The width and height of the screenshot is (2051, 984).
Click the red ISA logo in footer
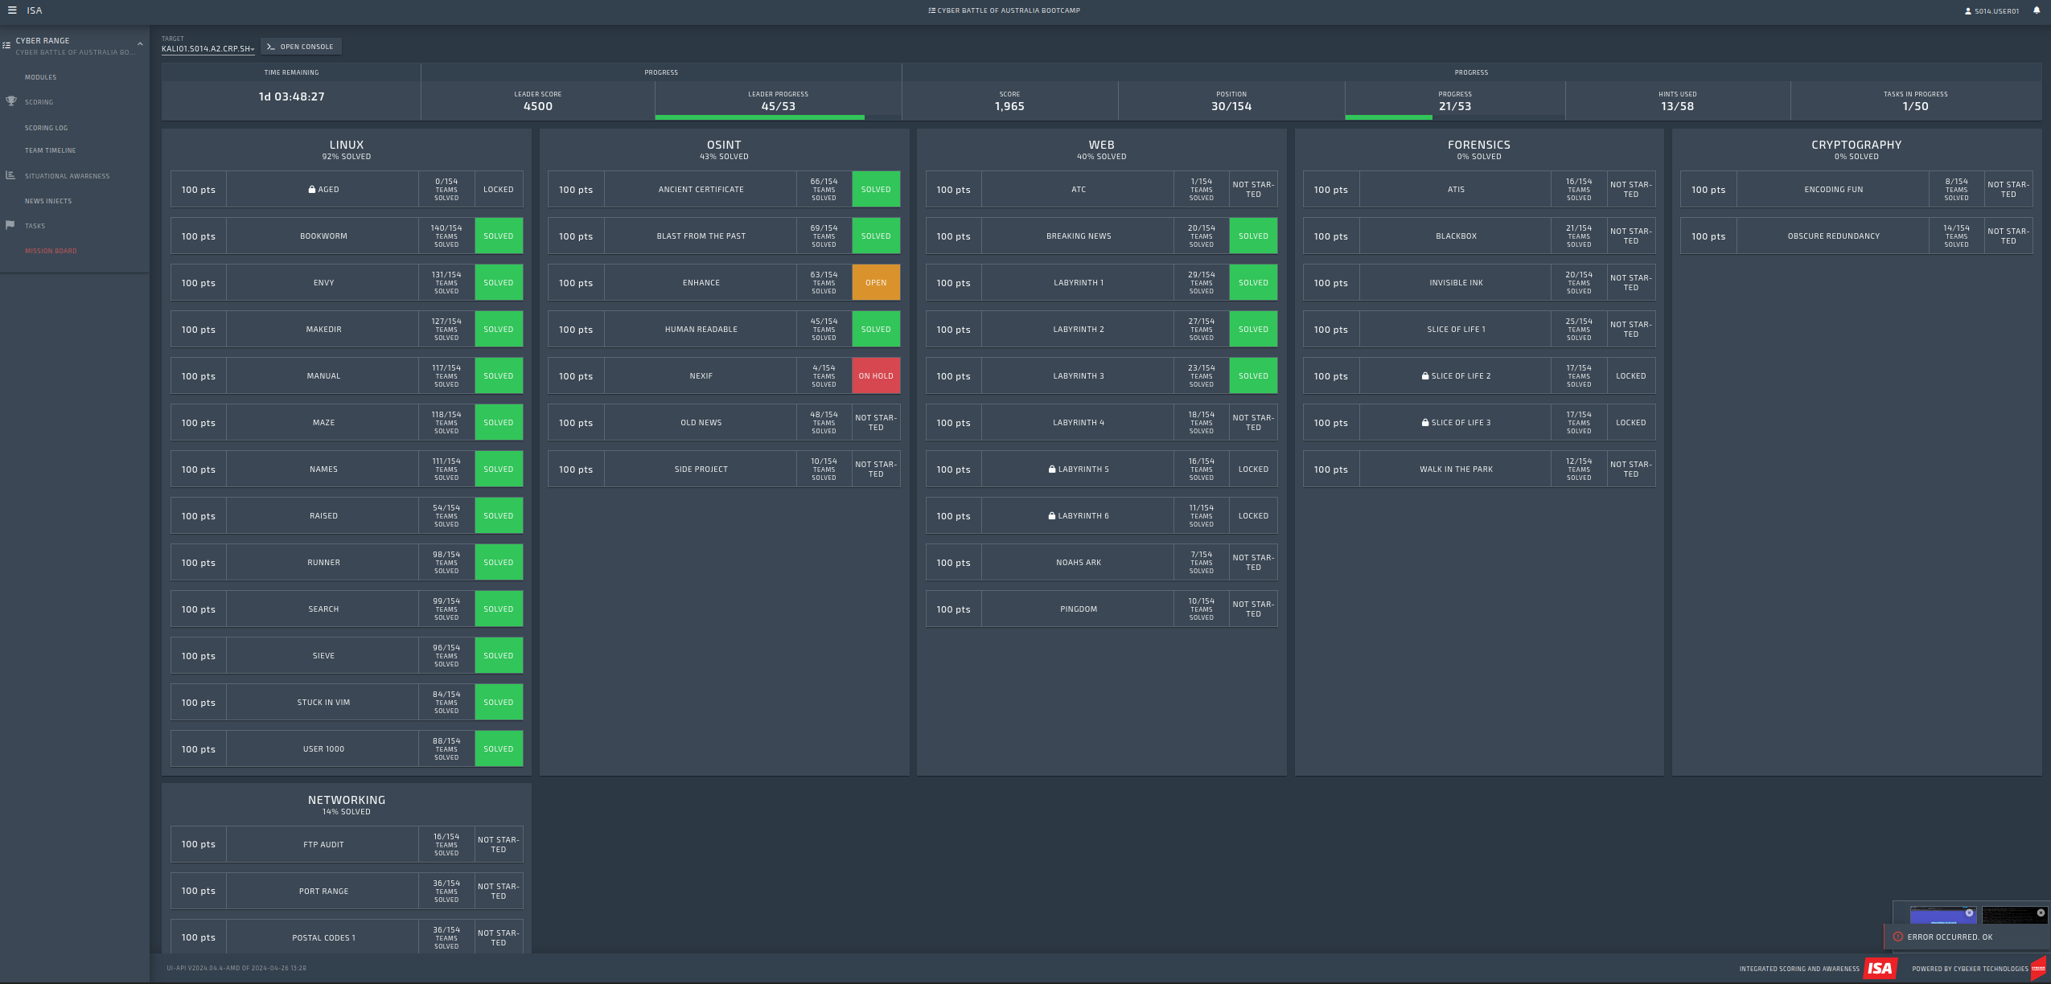click(1880, 968)
